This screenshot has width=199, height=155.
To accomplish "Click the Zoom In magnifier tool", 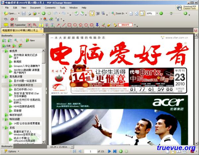I will click(118, 13).
